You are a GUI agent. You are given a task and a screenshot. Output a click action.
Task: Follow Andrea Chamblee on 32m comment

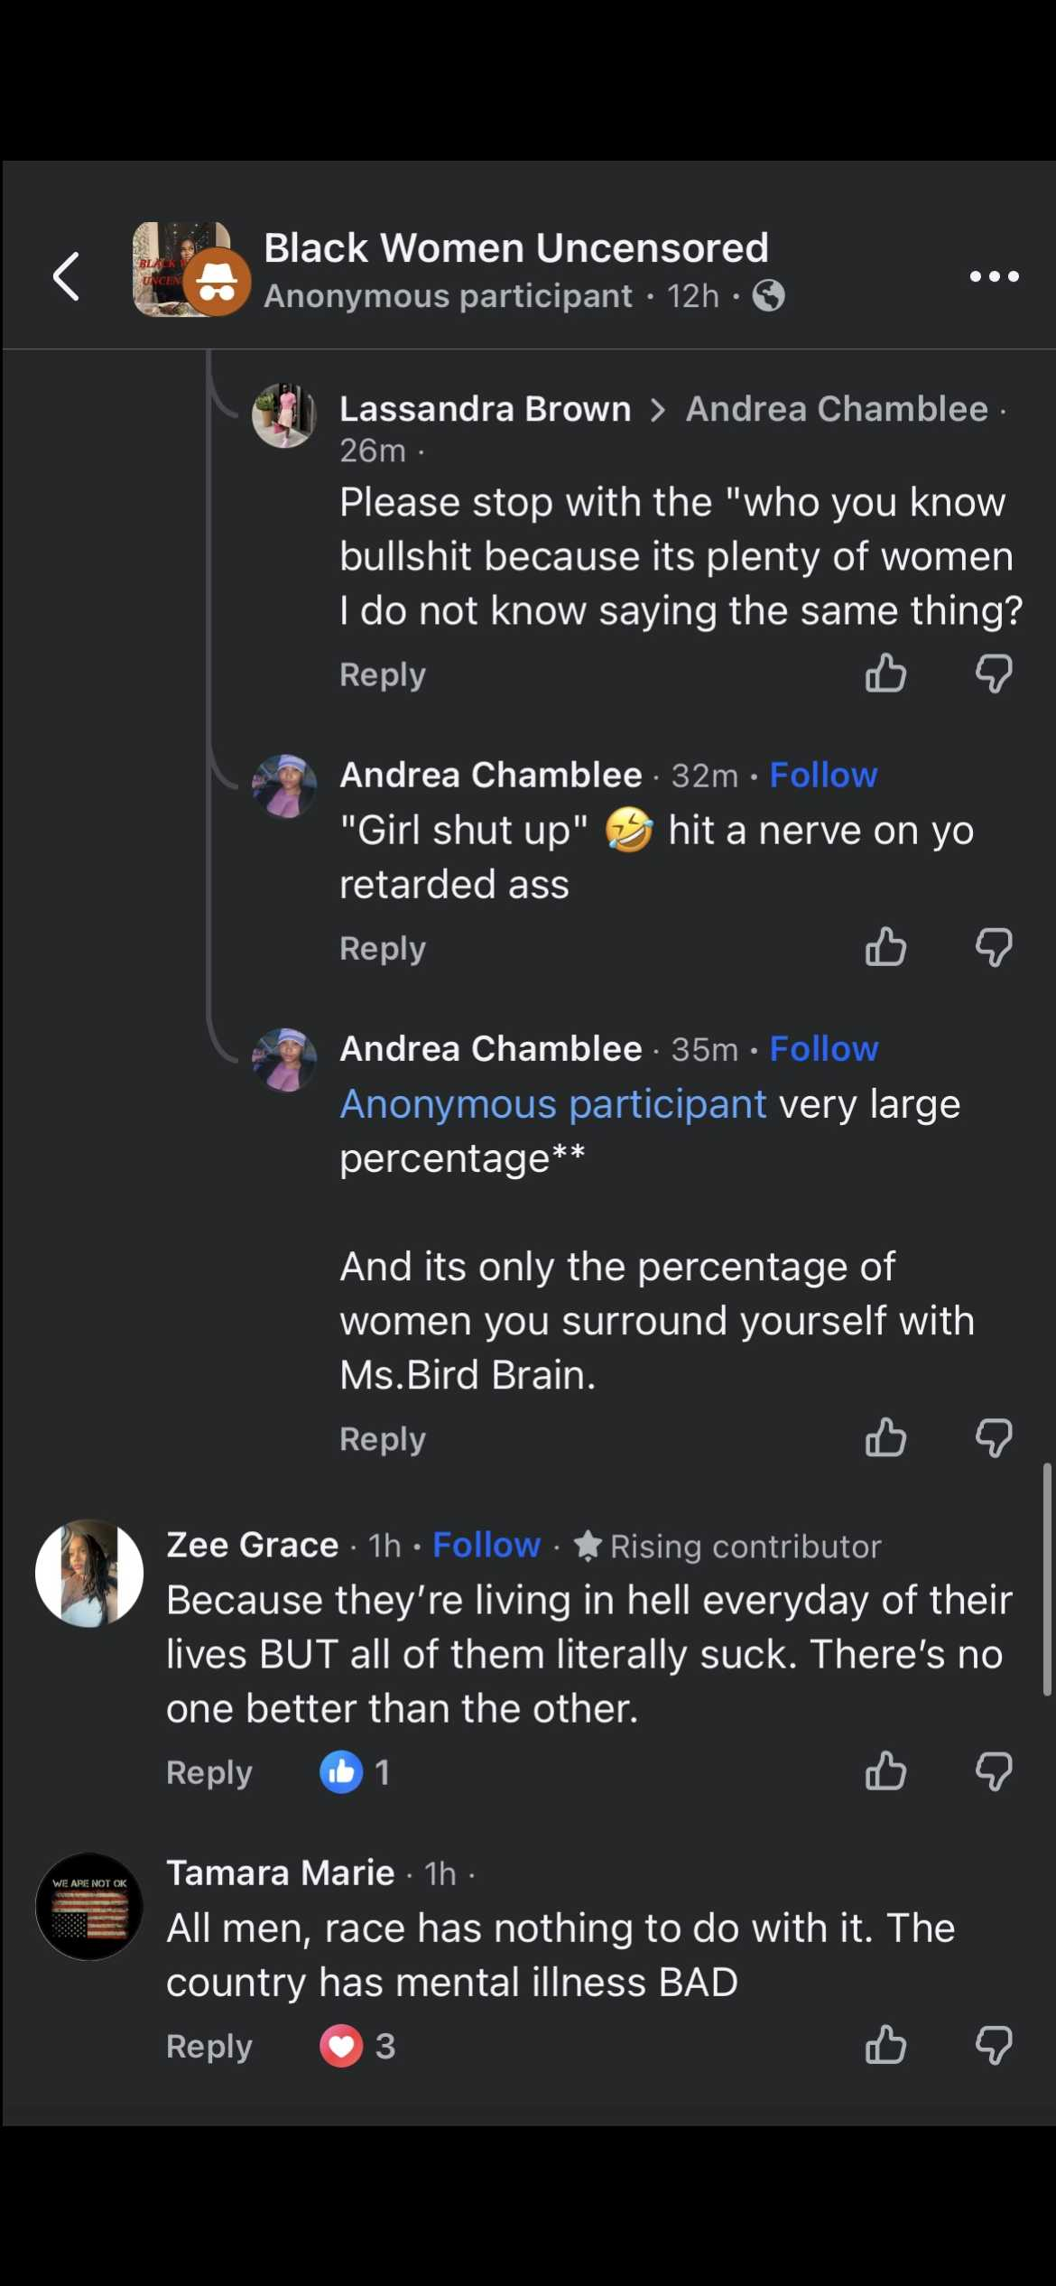[x=823, y=775]
